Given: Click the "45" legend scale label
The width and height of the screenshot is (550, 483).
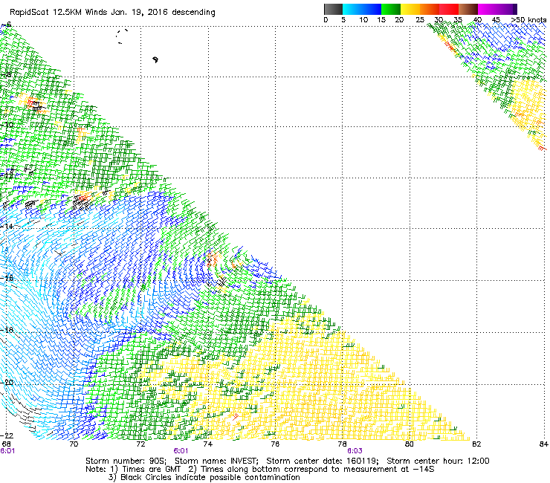Looking at the screenshot, I should tap(496, 20).
